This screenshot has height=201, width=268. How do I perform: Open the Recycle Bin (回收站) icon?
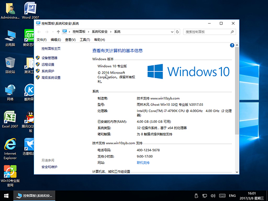[10, 64]
